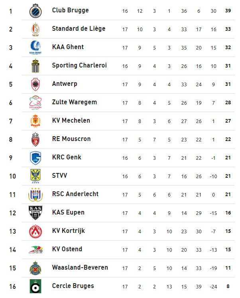This screenshot has width=240, height=298.
Task: Open the RSC Anderlecht badge
Action: coord(35,195)
